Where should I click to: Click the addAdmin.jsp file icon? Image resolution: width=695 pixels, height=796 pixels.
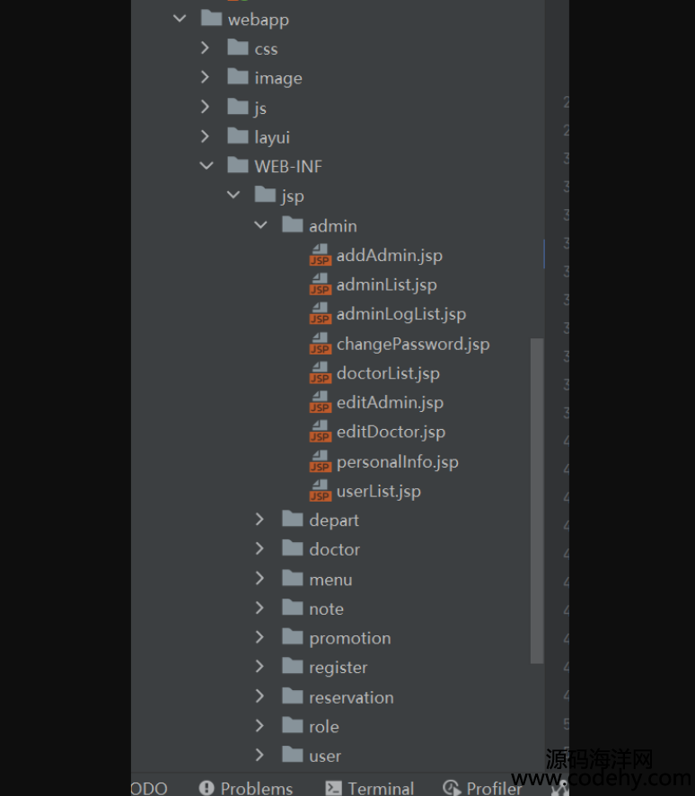click(x=321, y=256)
